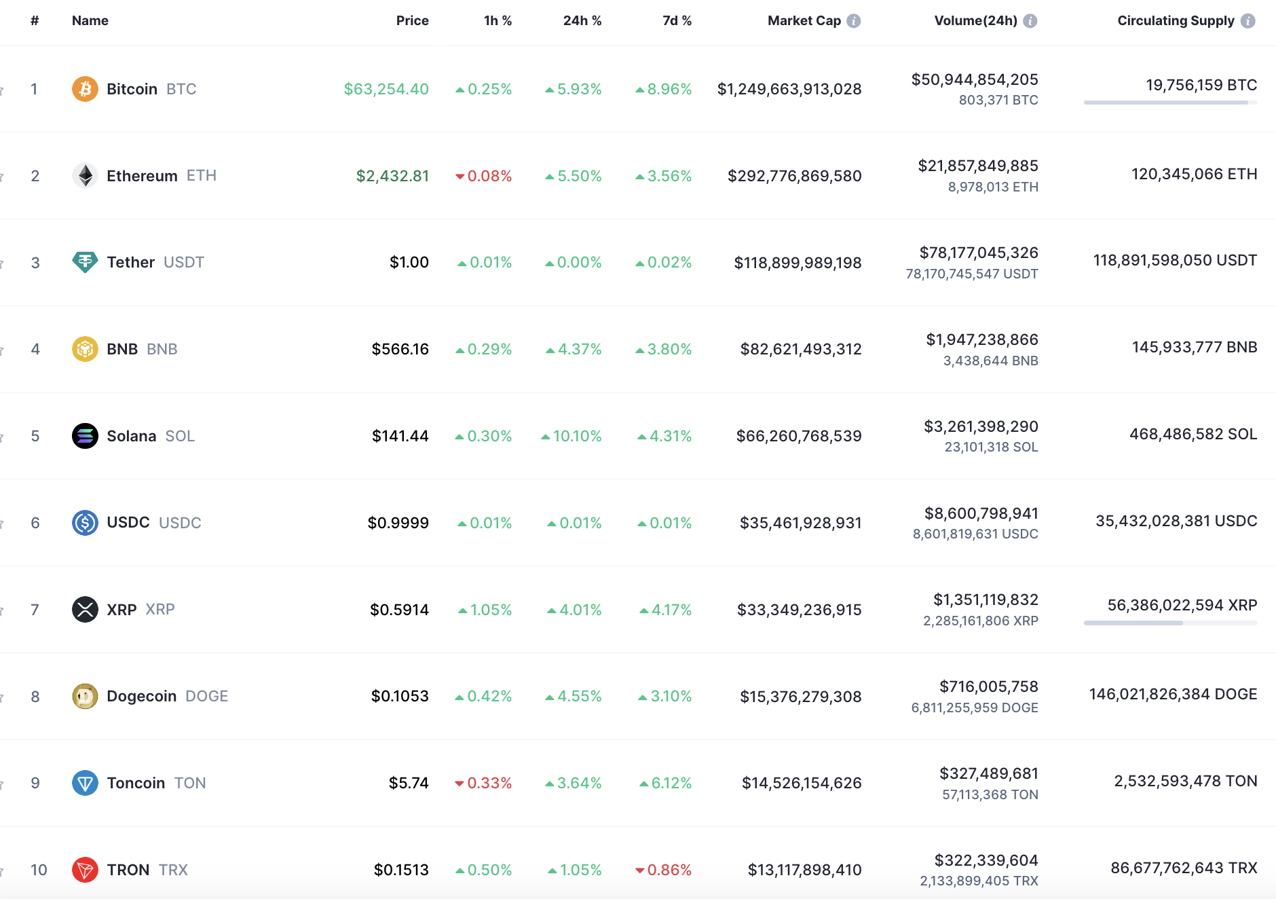Image resolution: width=1276 pixels, height=899 pixels.
Task: Click BNB market cap $82,621,493,312
Action: pyautogui.click(x=801, y=349)
